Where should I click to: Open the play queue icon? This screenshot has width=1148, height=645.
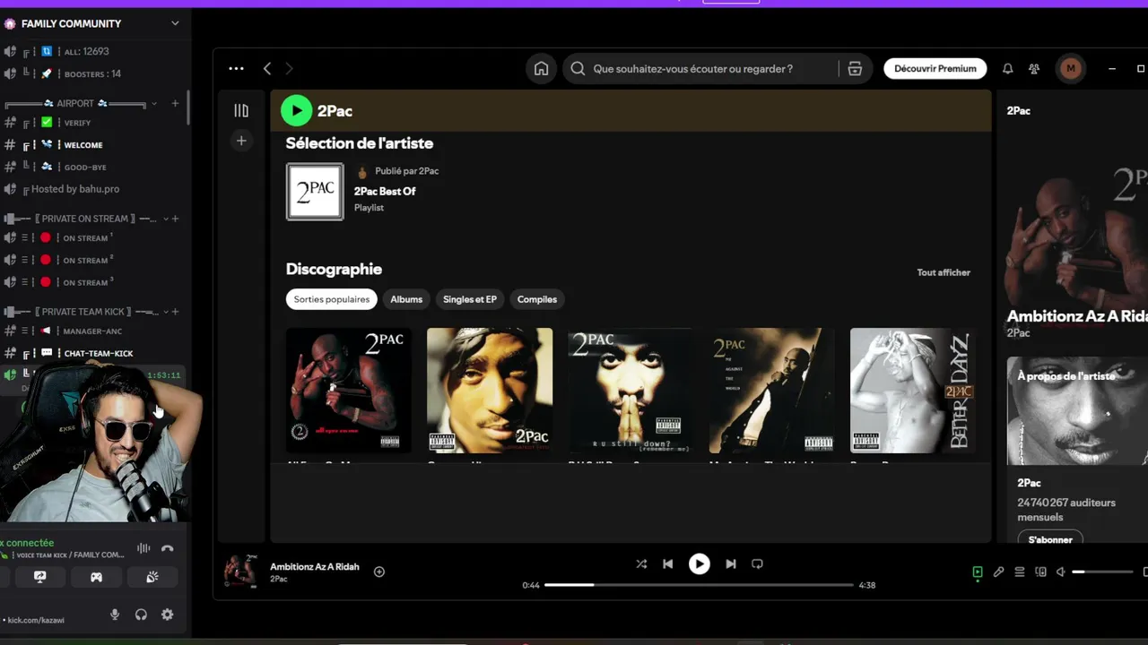(x=1020, y=572)
